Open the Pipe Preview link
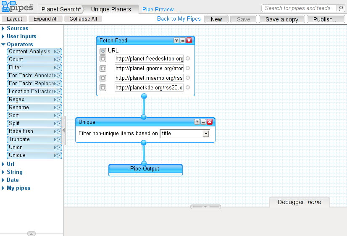Screen dimensions: 347x236 160,10
